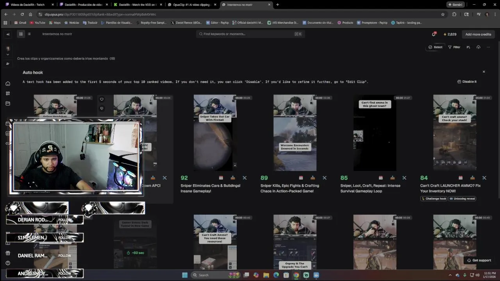Bookmark this page with the star icon
Screen dimensions: 500x281
click(443, 14)
